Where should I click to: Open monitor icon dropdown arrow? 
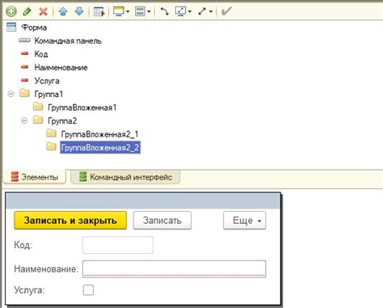(128, 11)
